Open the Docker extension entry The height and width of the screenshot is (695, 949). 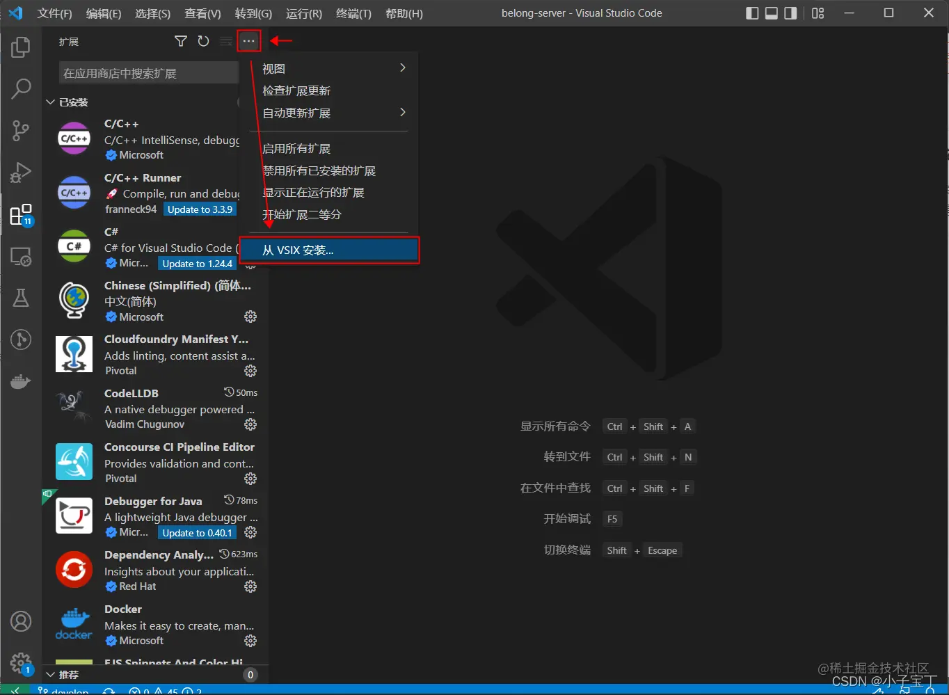click(155, 624)
